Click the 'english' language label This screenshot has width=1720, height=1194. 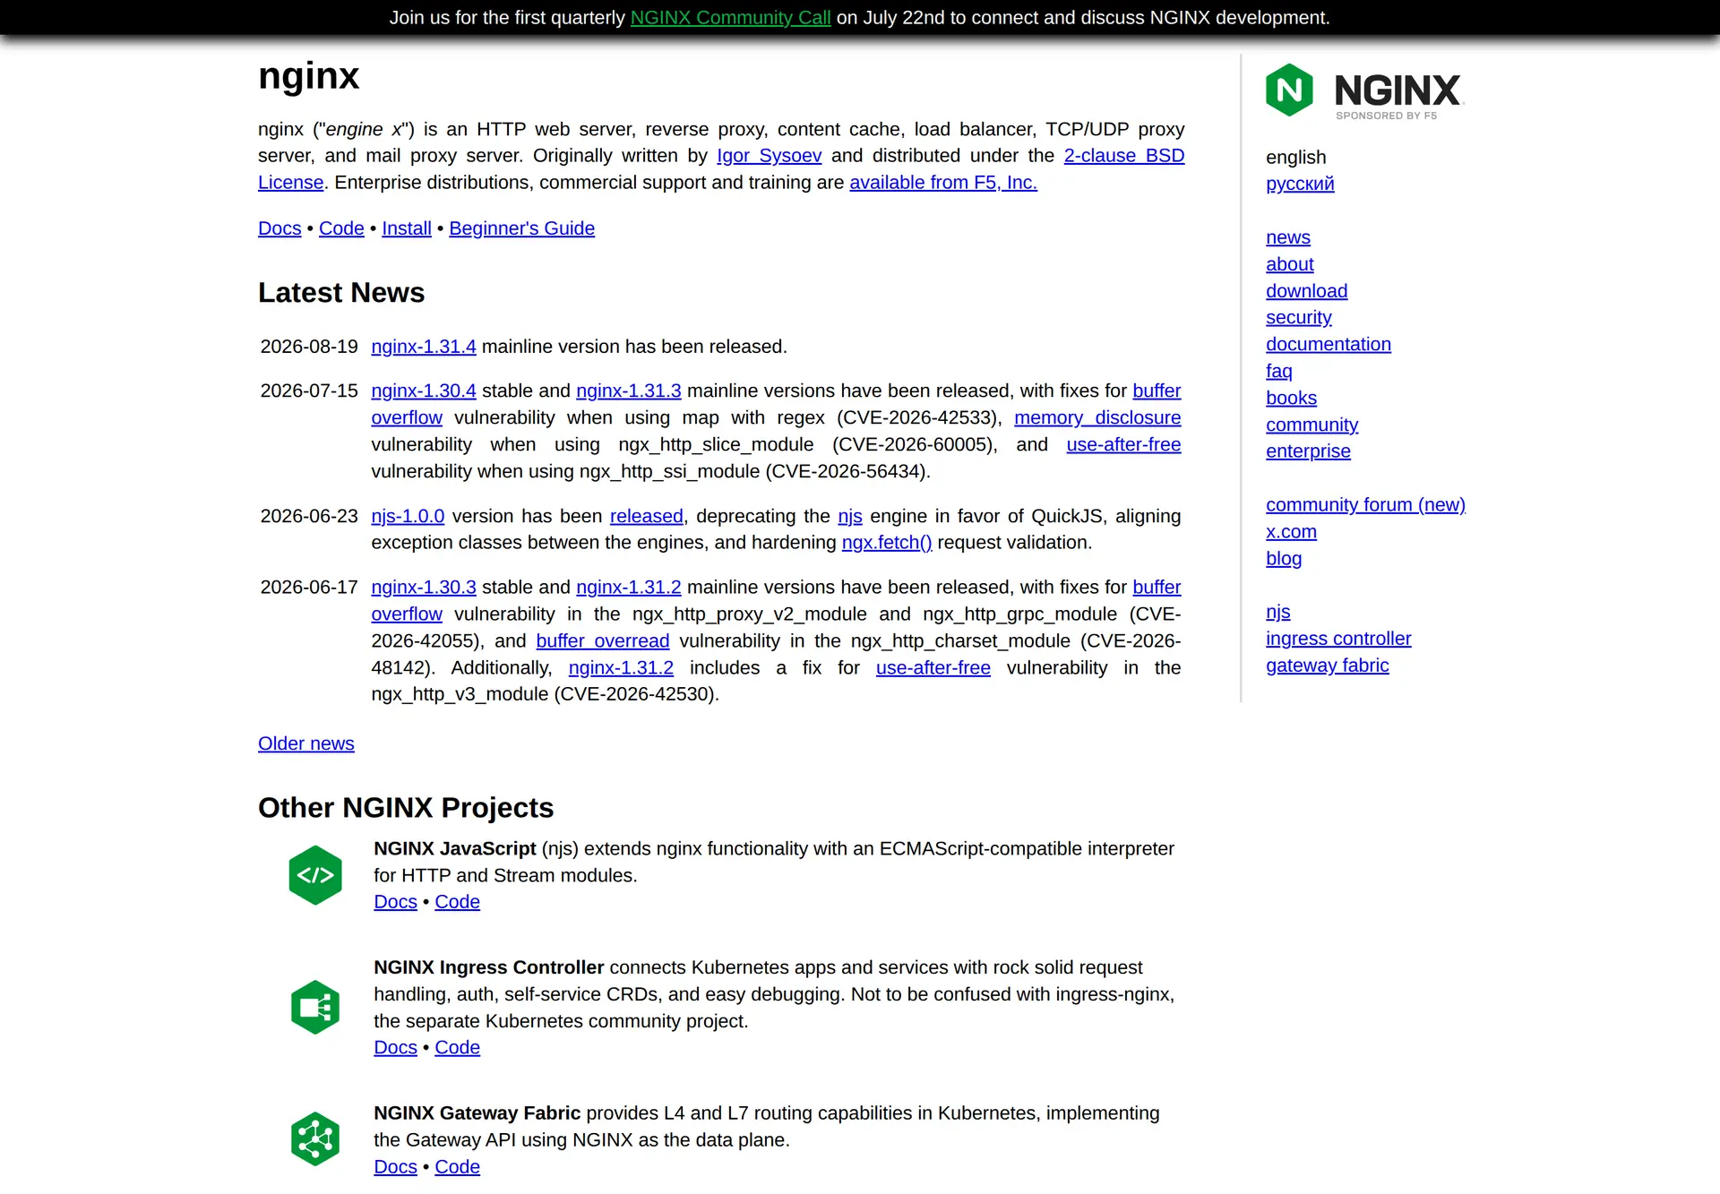(1295, 157)
